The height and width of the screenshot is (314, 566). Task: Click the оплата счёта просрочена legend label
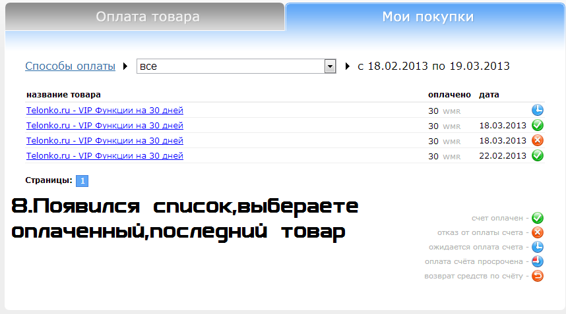click(x=474, y=261)
